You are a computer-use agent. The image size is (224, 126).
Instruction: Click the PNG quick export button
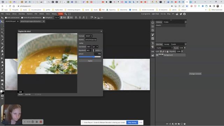tap(63, 17)
